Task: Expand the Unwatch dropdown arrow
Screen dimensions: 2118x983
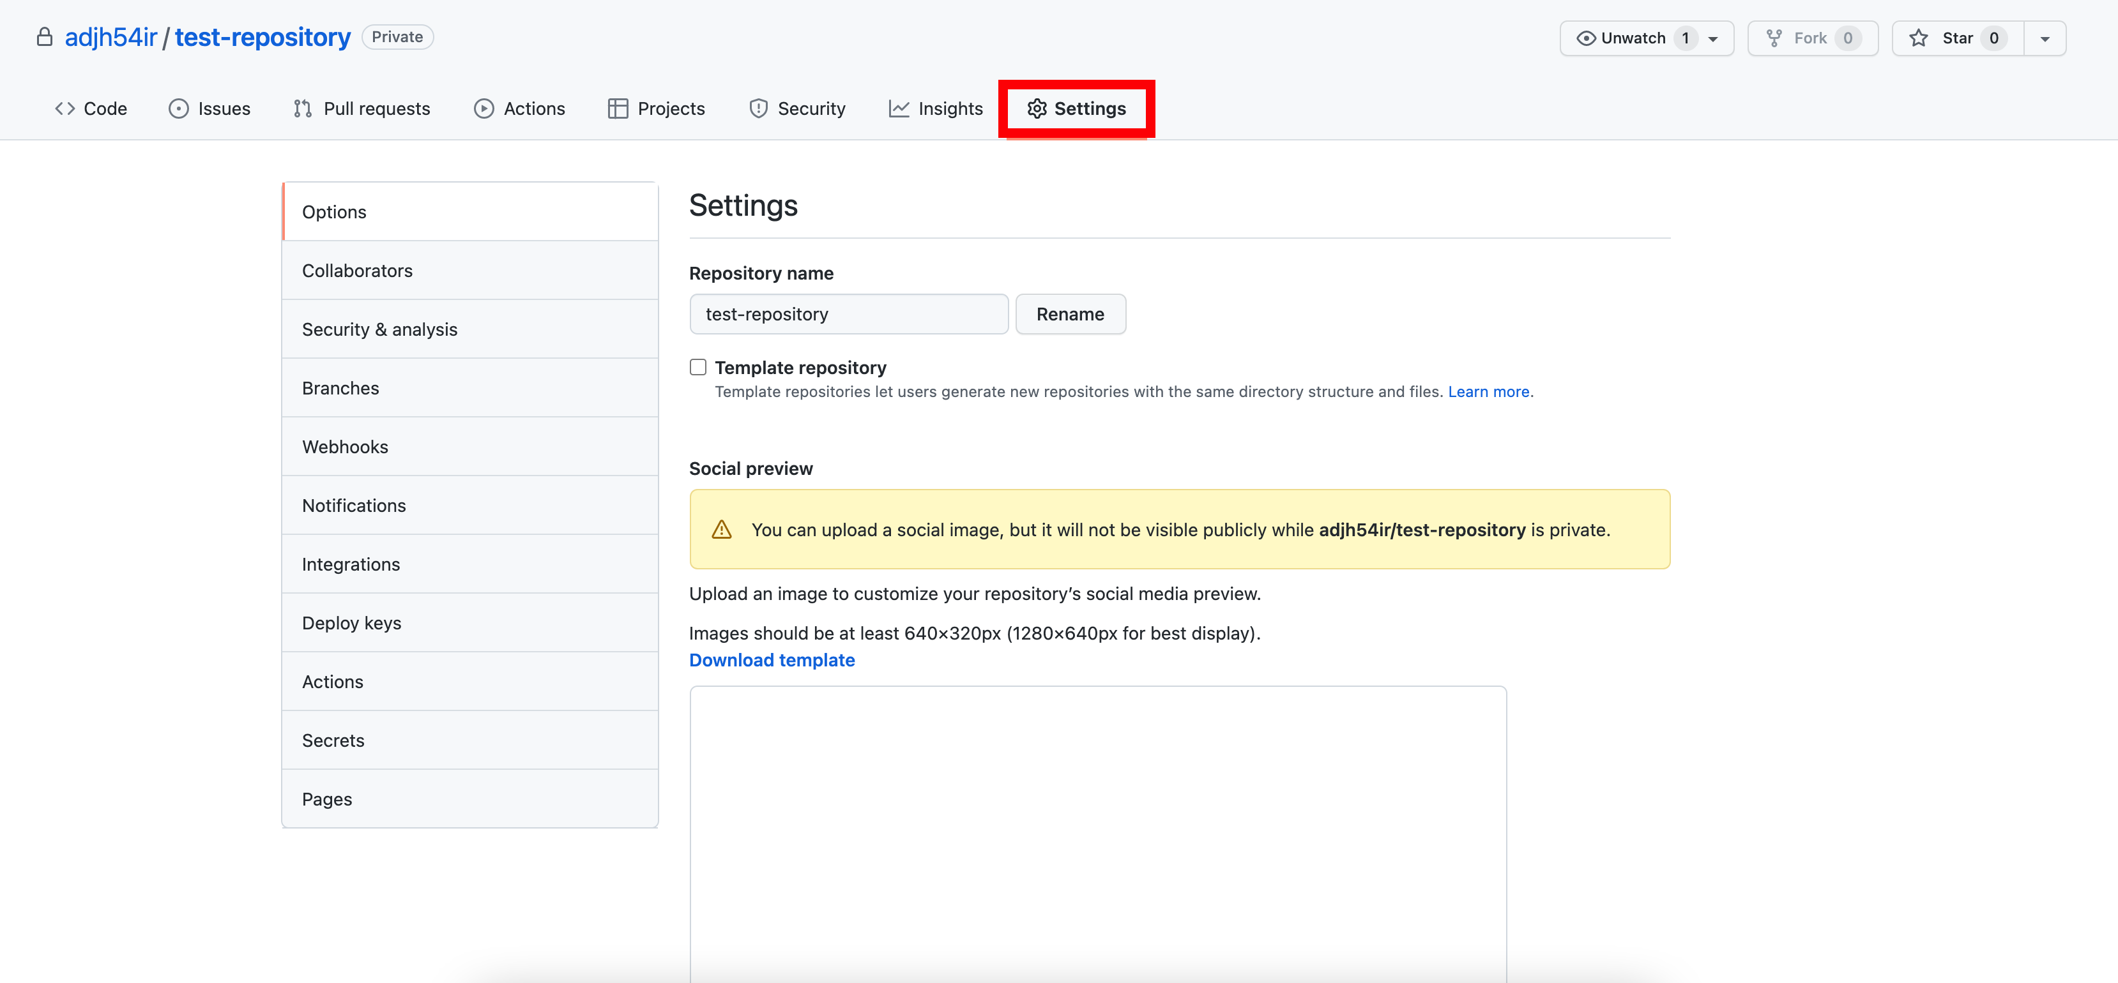Action: (1714, 39)
